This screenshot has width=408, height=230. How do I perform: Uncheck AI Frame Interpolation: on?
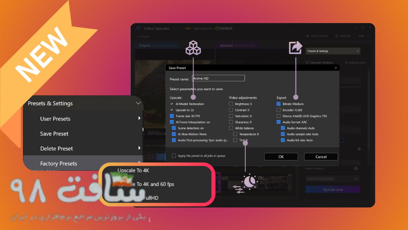click(172, 122)
